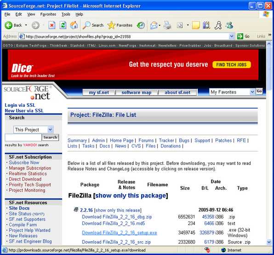Download FileZilla_2_2_16_setup.exe link
Image resolution: width=274 pixels, height=255 pixels.
(120, 232)
